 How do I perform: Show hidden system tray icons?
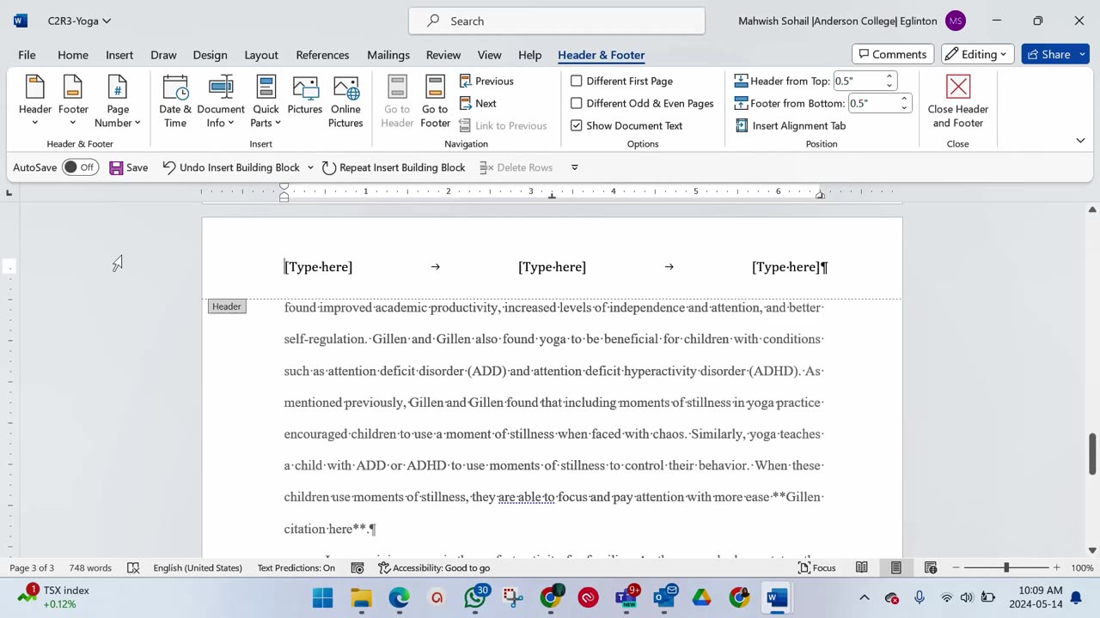[x=865, y=597]
